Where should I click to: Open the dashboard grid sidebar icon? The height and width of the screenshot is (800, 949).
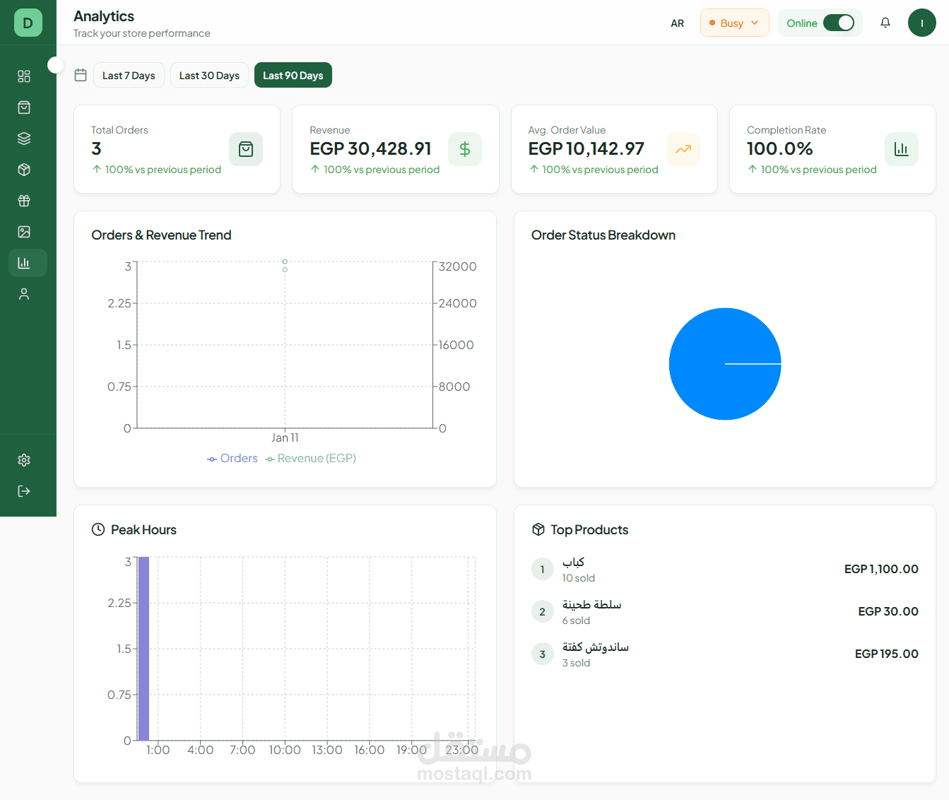(x=24, y=76)
